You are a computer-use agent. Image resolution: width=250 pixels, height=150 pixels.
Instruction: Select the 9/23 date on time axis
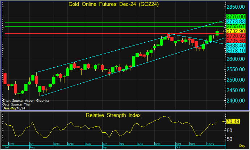(158, 144)
